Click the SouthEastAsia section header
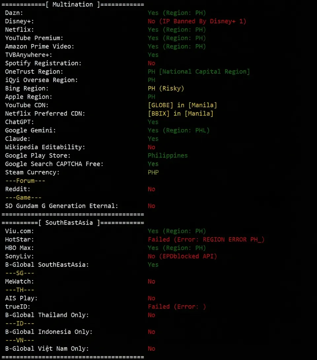Image resolution: width=317 pixels, height=360 pixels. pyautogui.click(x=73, y=223)
